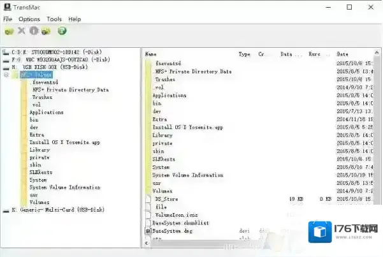The image size is (383, 257).
Task: Select the K: Generic Multi-Card disk
Action: (x=58, y=210)
